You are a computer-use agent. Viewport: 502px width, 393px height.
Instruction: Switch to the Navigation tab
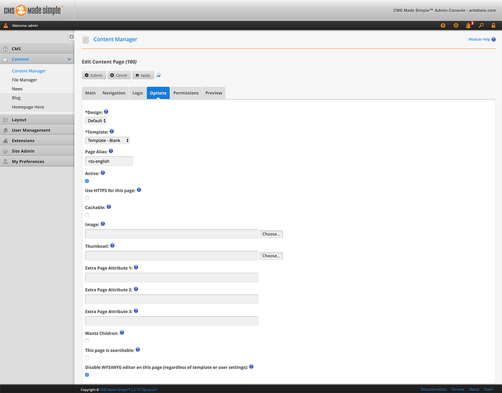(x=114, y=93)
